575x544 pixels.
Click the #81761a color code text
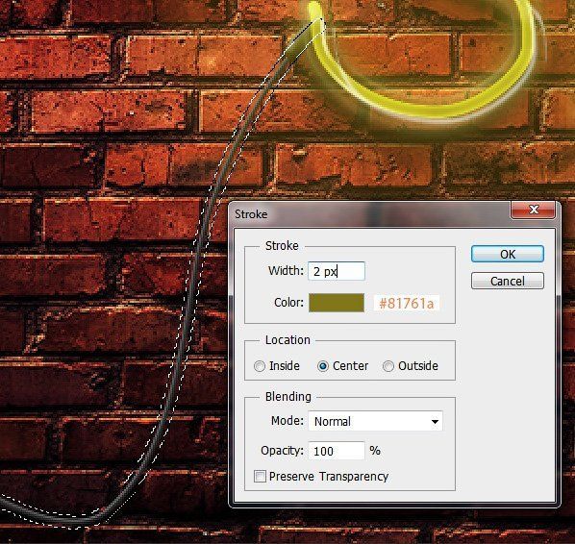[x=407, y=304]
